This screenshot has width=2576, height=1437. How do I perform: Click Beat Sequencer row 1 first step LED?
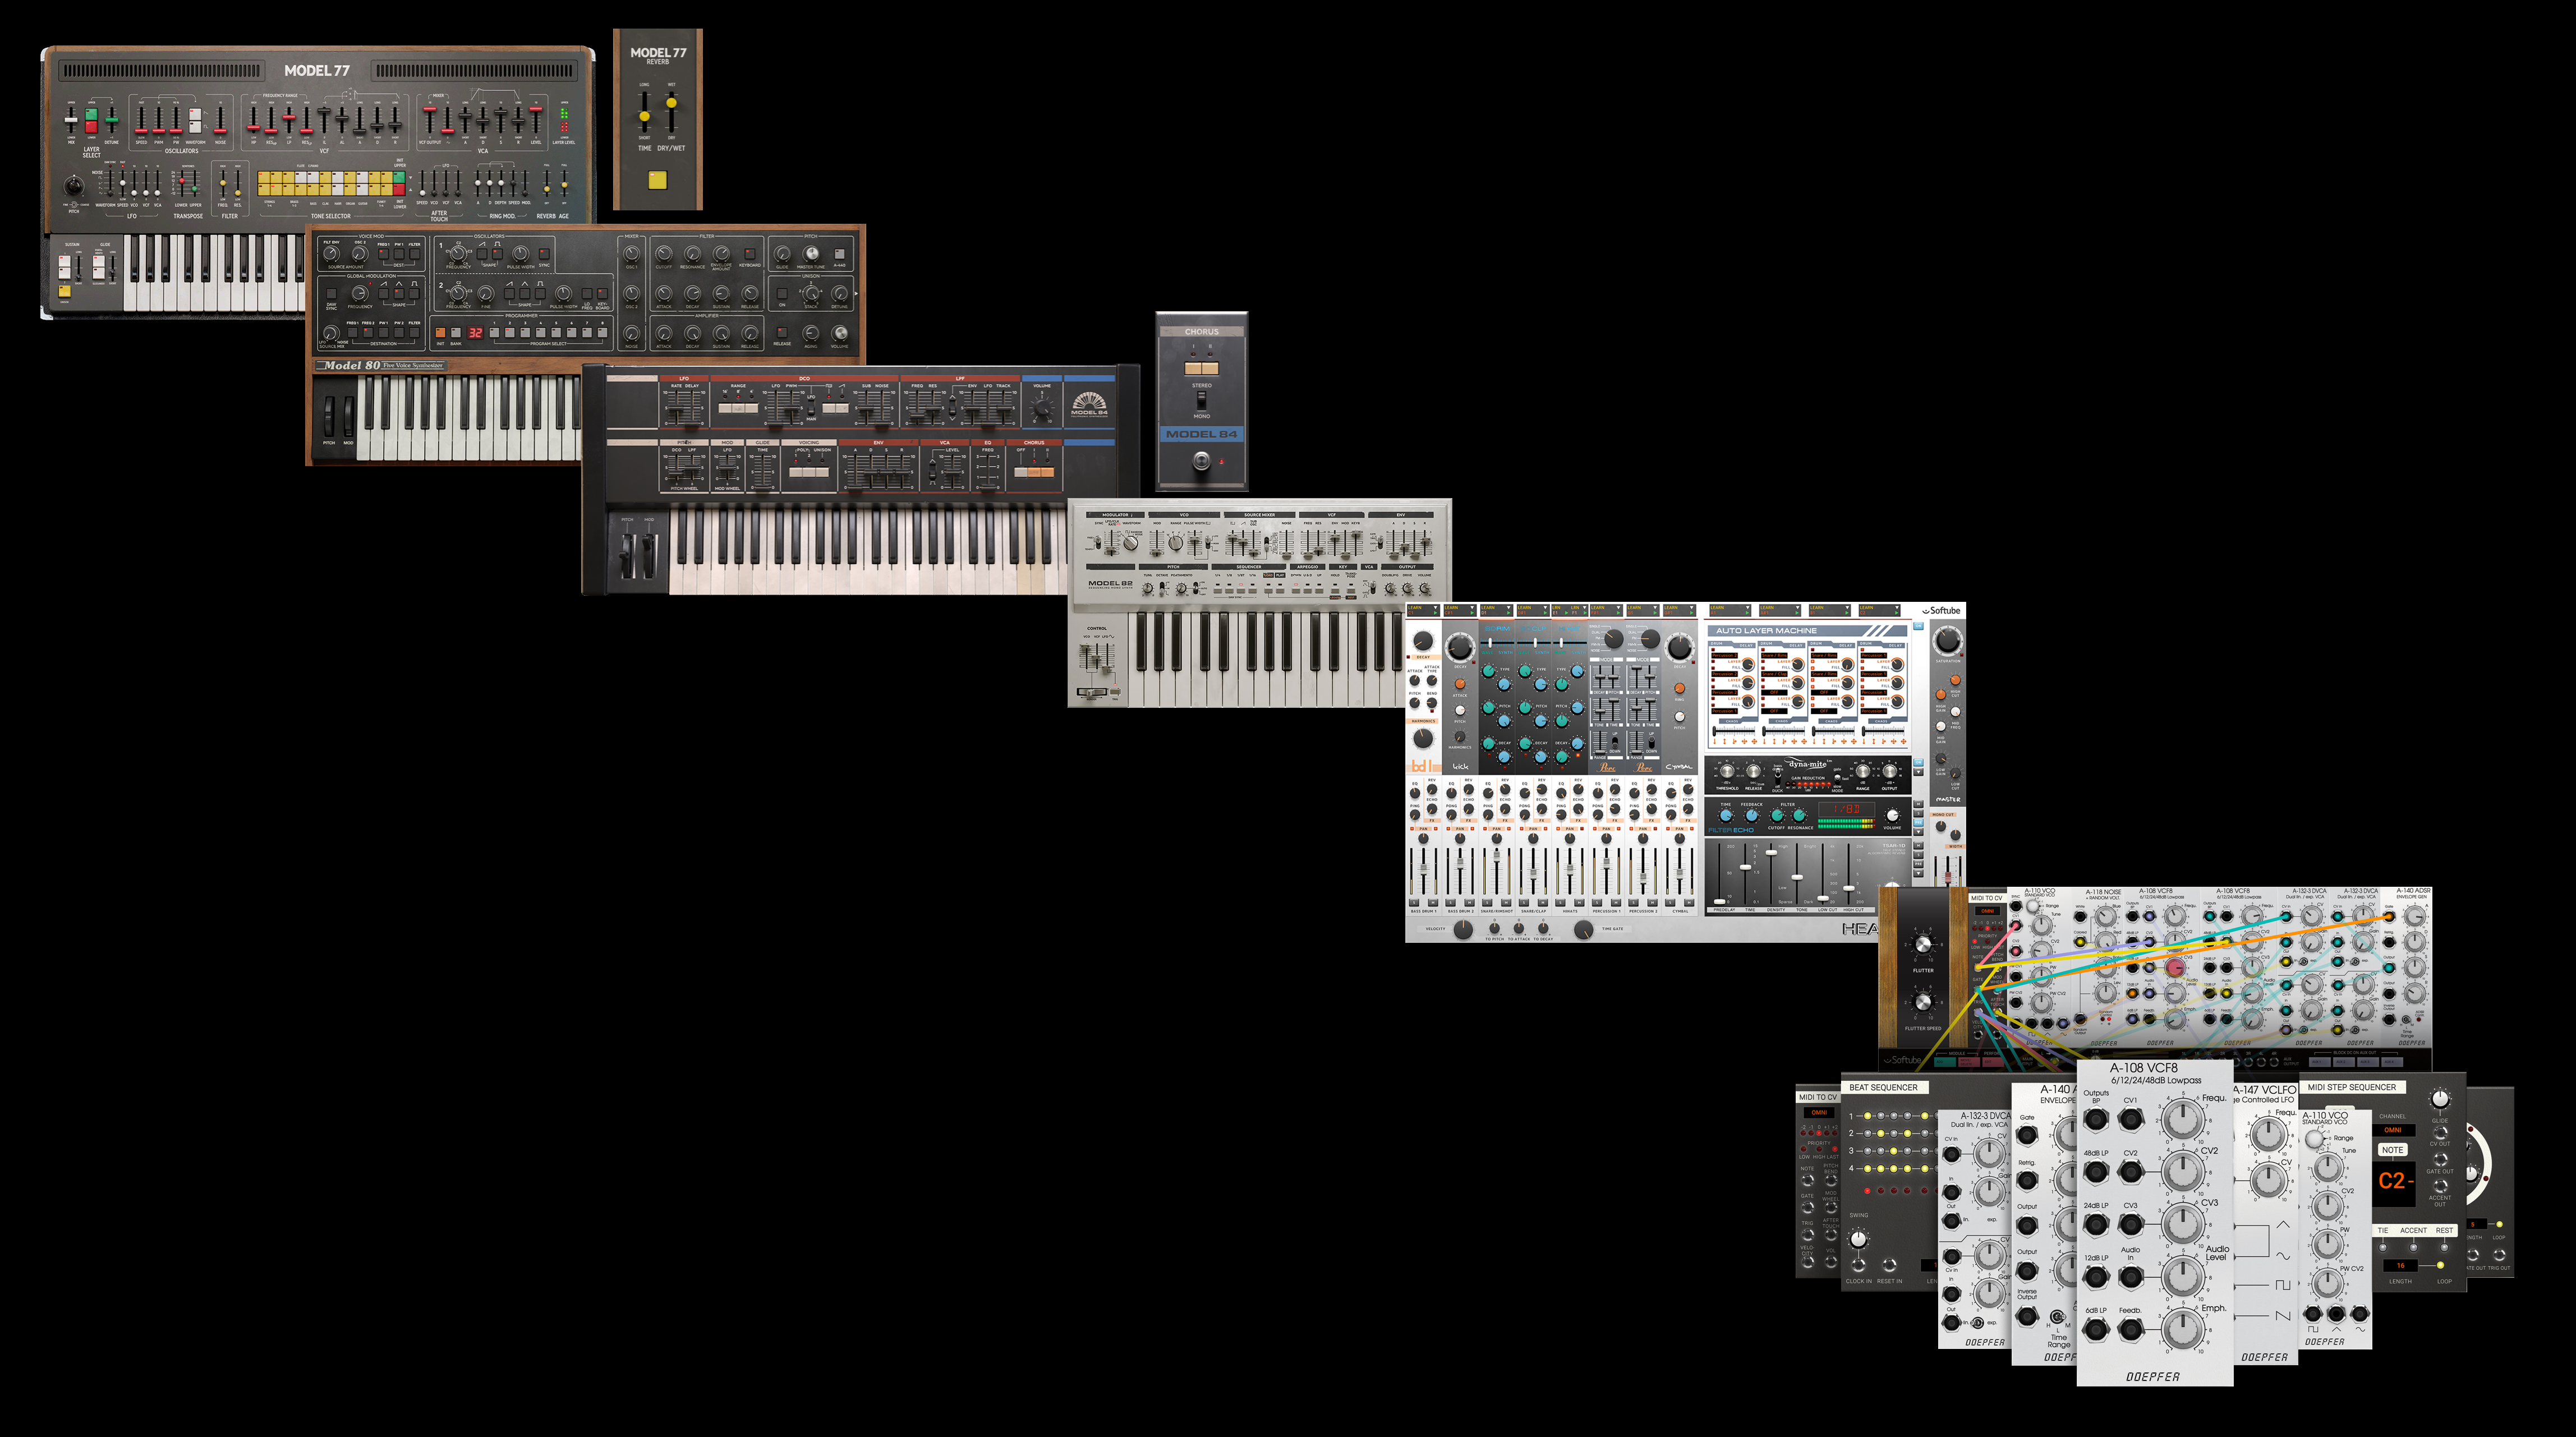pos(1868,1116)
